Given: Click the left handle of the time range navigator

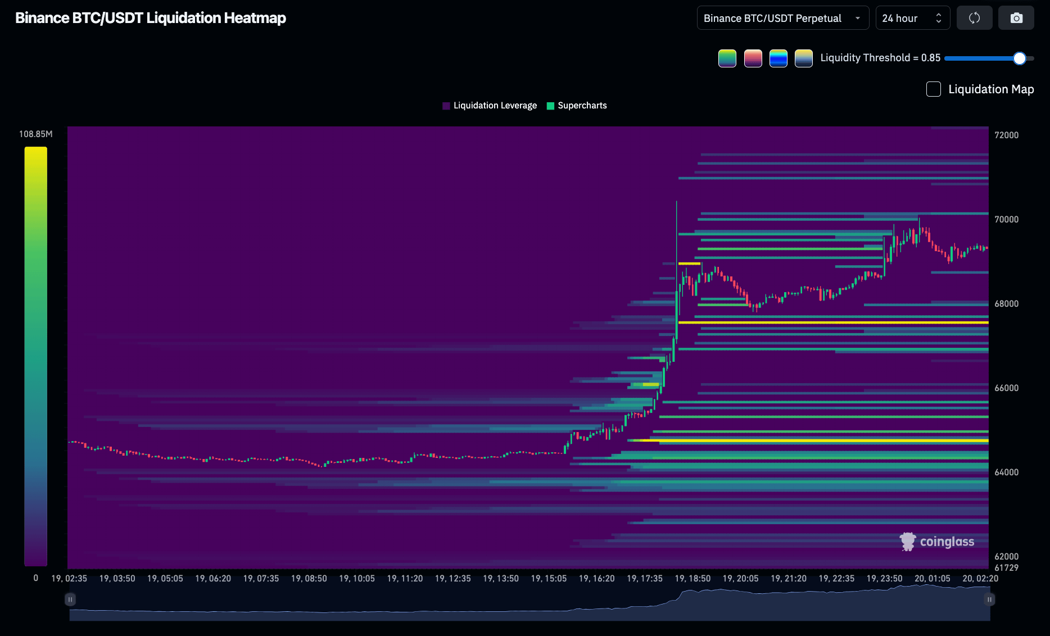Looking at the screenshot, I should [x=70, y=599].
